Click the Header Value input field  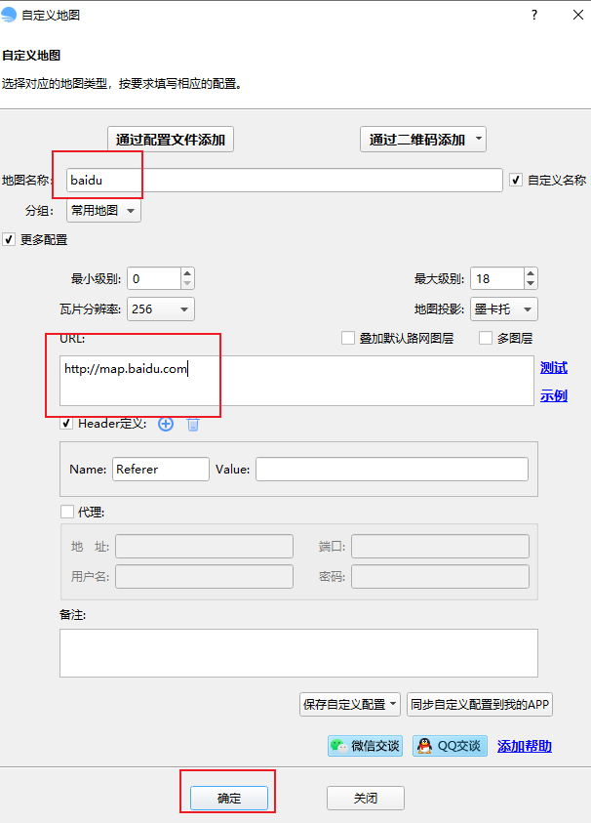click(392, 470)
